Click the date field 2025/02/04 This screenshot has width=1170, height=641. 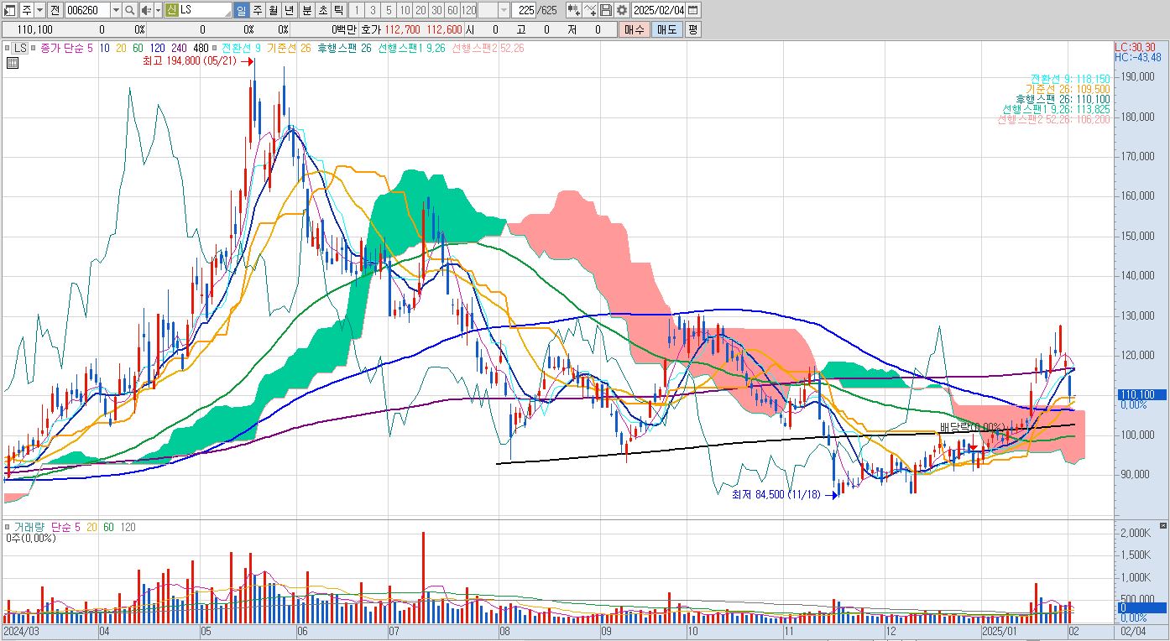pos(659,10)
